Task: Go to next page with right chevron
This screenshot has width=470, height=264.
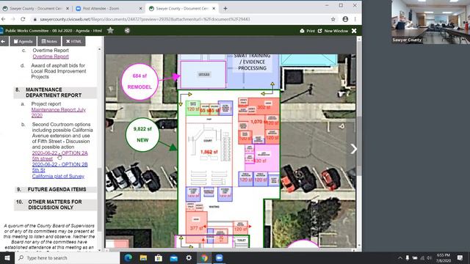Action: point(354,149)
